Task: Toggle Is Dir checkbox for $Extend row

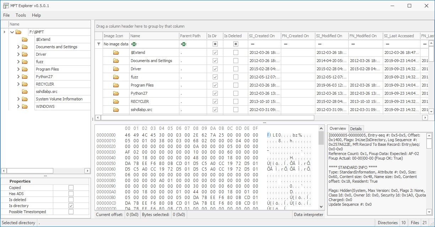Action: pos(215,52)
